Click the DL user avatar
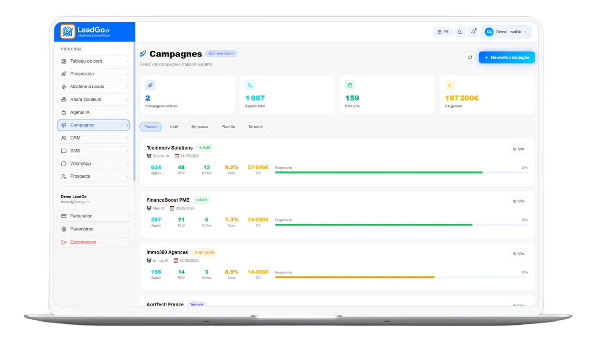The height and width of the screenshot is (342, 608). (x=489, y=32)
